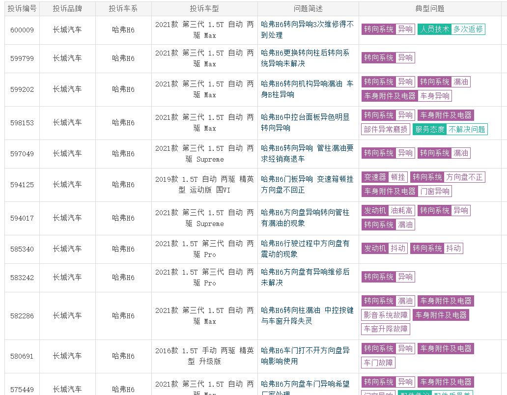The height and width of the screenshot is (395, 507).
Task: Open complaint link 哈弗H6更换转向柱后转向系统异响未解决
Action: [x=305, y=58]
